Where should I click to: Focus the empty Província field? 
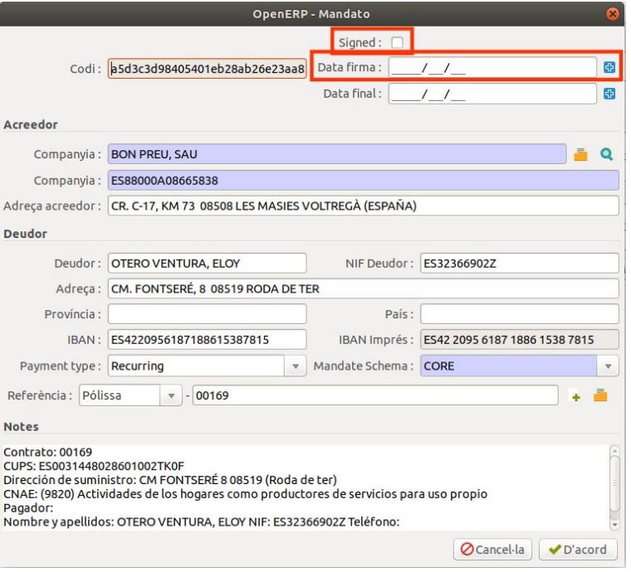(208, 314)
